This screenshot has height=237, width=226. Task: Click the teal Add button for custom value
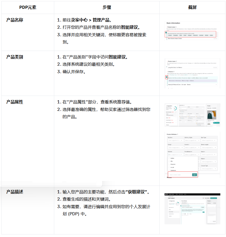[x=194, y=175]
